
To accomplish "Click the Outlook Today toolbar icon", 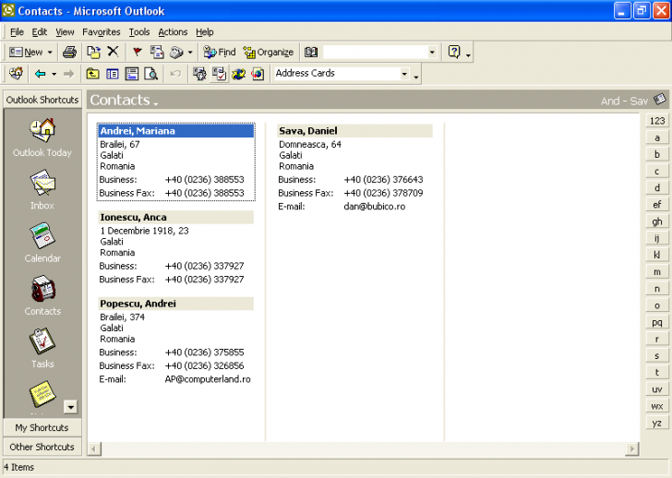I will point(17,74).
